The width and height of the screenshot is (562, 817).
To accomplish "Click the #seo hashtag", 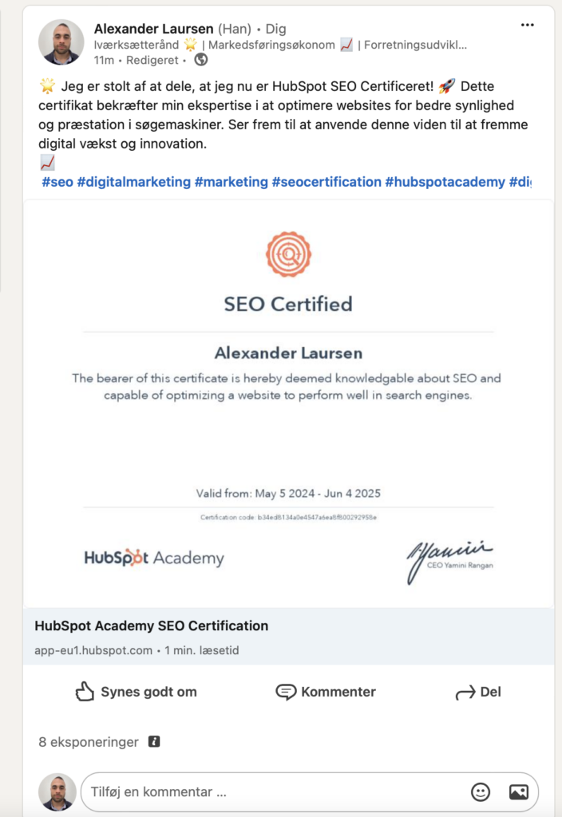I will point(57,182).
